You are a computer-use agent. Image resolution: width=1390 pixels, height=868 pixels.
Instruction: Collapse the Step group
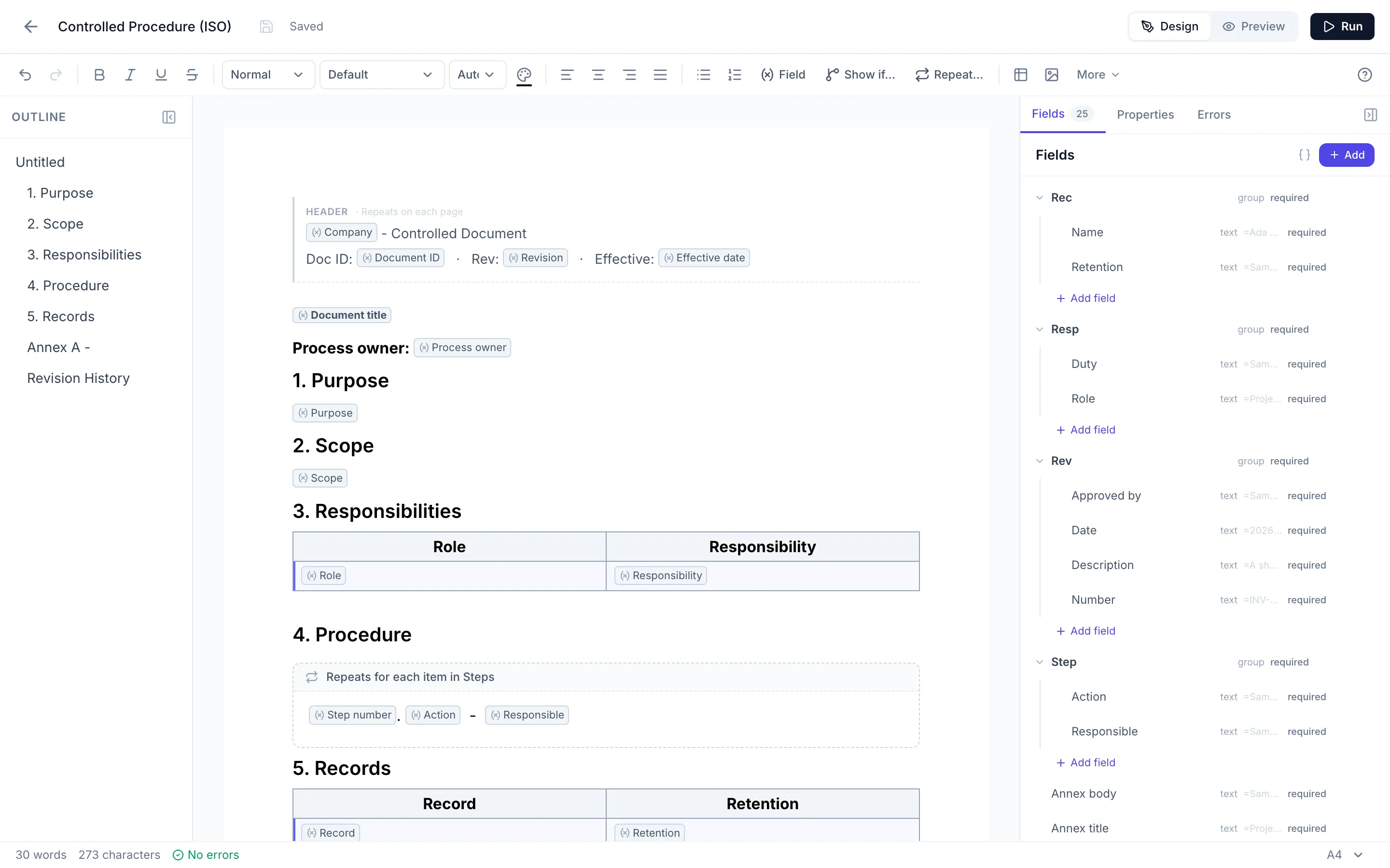tap(1040, 662)
